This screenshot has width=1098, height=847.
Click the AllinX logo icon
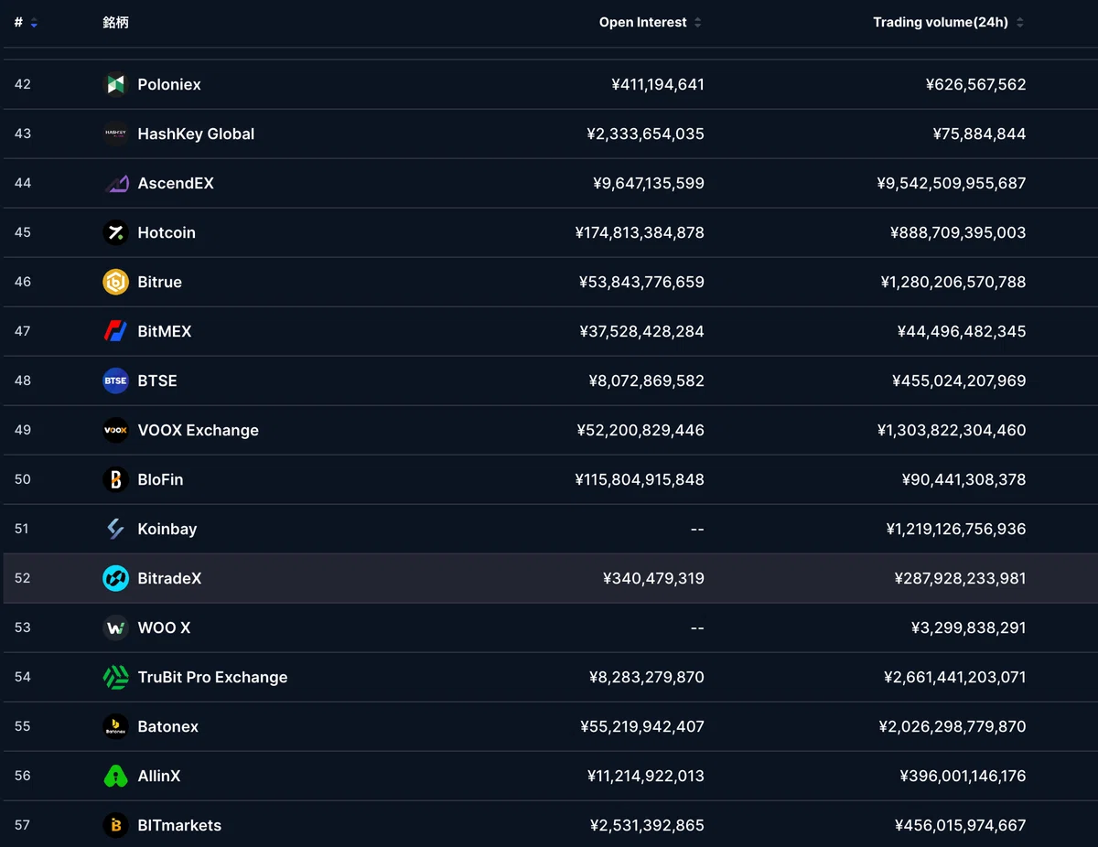115,776
